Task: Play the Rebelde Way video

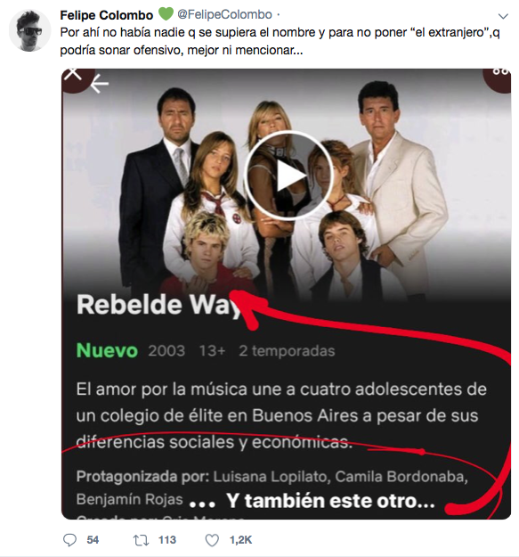Action: click(289, 176)
